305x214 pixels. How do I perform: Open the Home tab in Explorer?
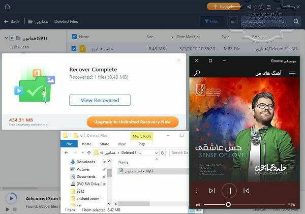(86, 144)
